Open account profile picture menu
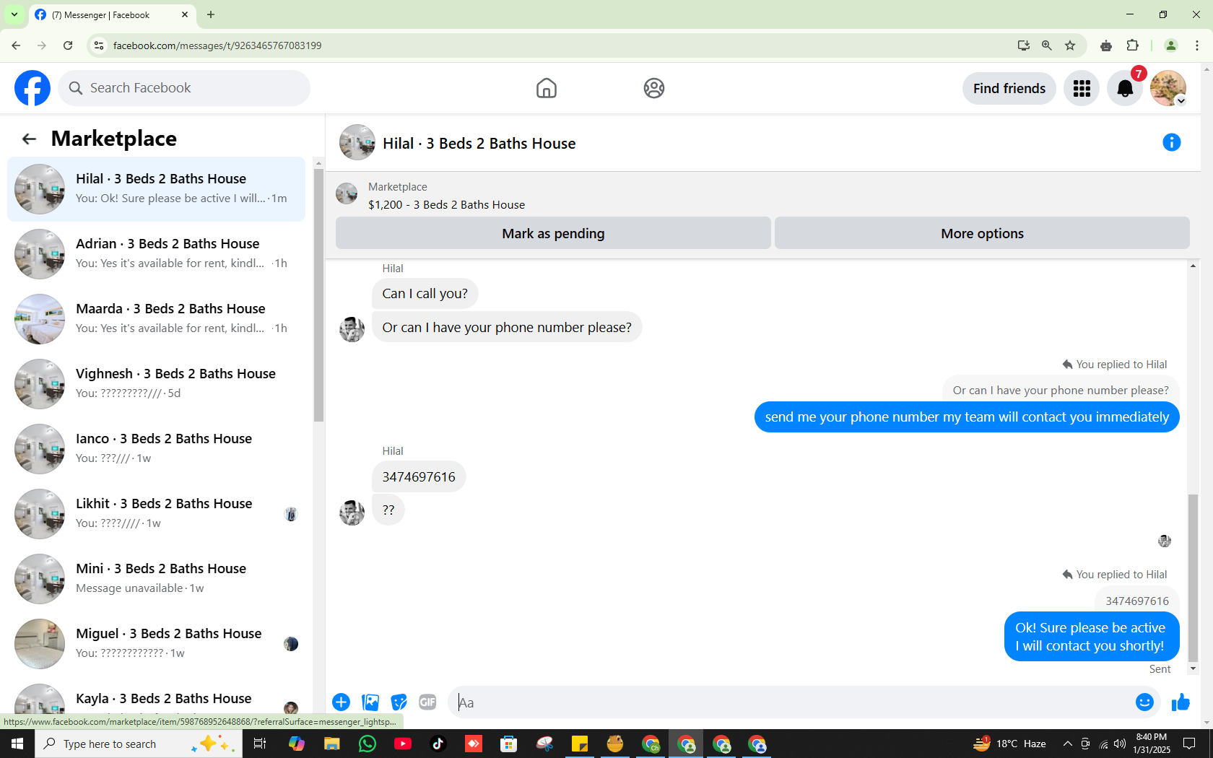Viewport: 1213px width, 758px height. click(1168, 88)
